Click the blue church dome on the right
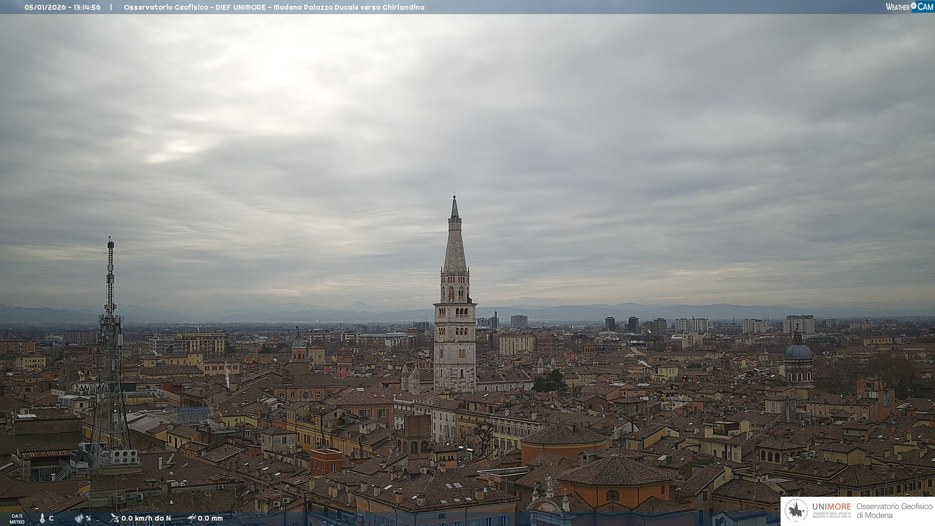Image resolution: width=935 pixels, height=526 pixels. (798, 352)
